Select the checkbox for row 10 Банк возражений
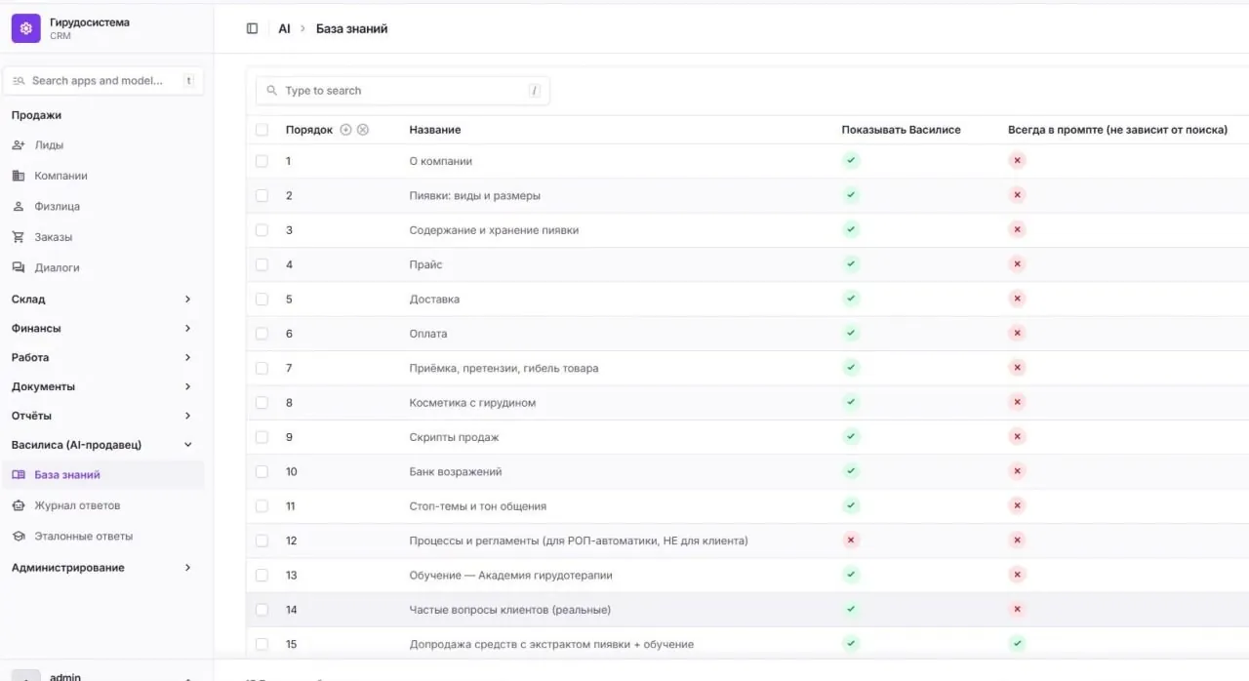The image size is (1249, 681). 262,471
